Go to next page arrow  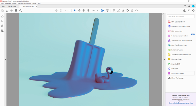61,11
